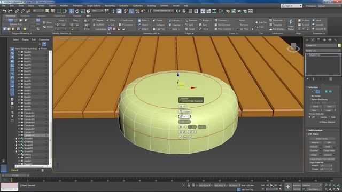Activate the Select and Move tool
Viewport: 342px width, 192px height.
click(71, 11)
